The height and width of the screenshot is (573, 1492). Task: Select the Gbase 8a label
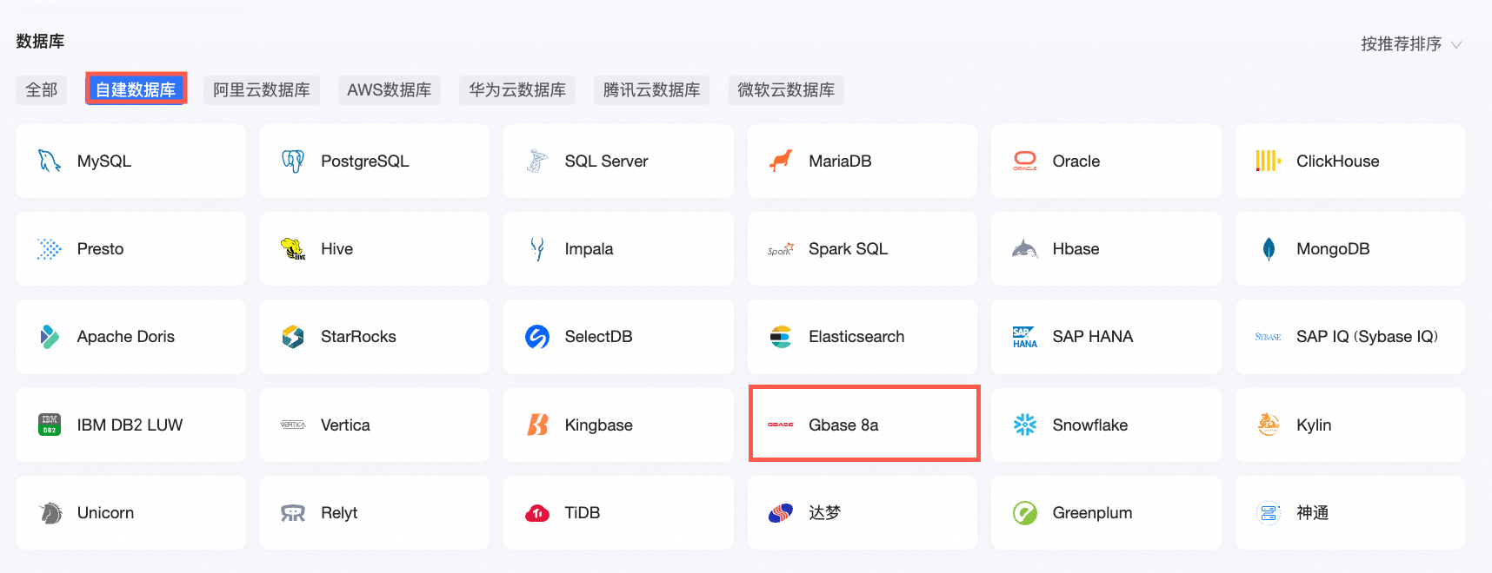pos(843,425)
